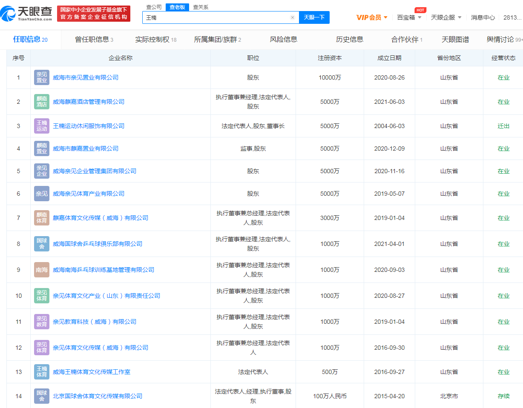Open the 实际控制权 tab

(156, 40)
